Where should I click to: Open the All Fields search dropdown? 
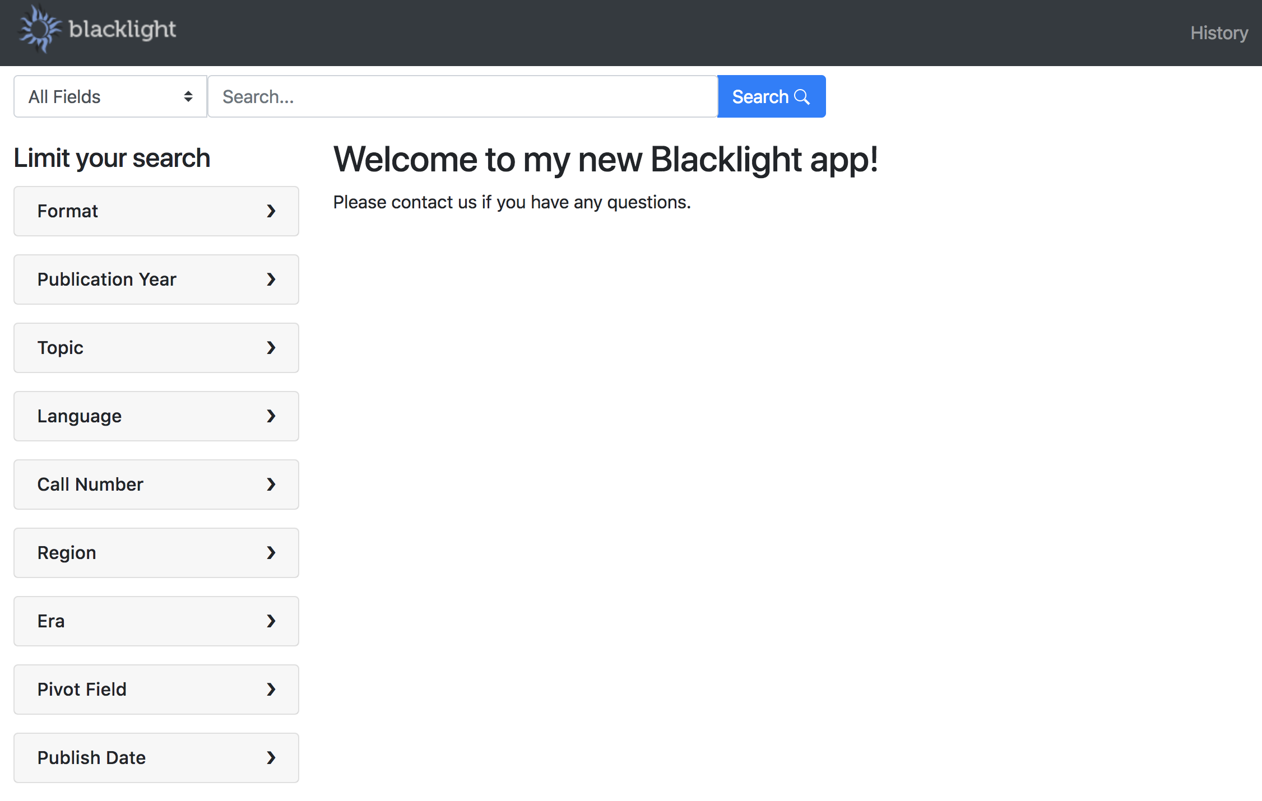(110, 96)
